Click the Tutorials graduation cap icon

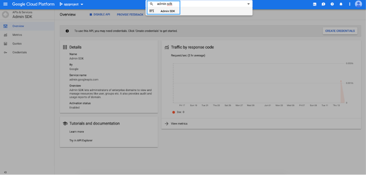coord(65,124)
